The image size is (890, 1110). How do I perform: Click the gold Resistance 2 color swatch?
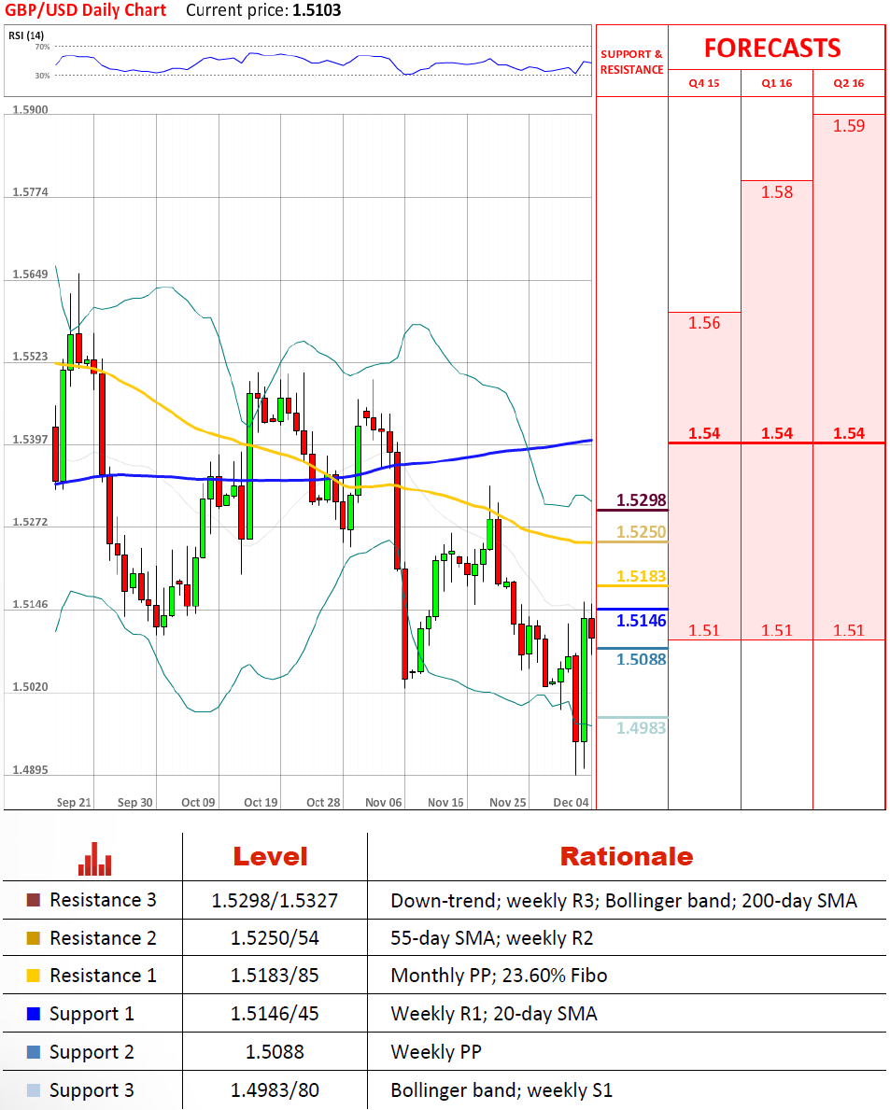[x=34, y=938]
